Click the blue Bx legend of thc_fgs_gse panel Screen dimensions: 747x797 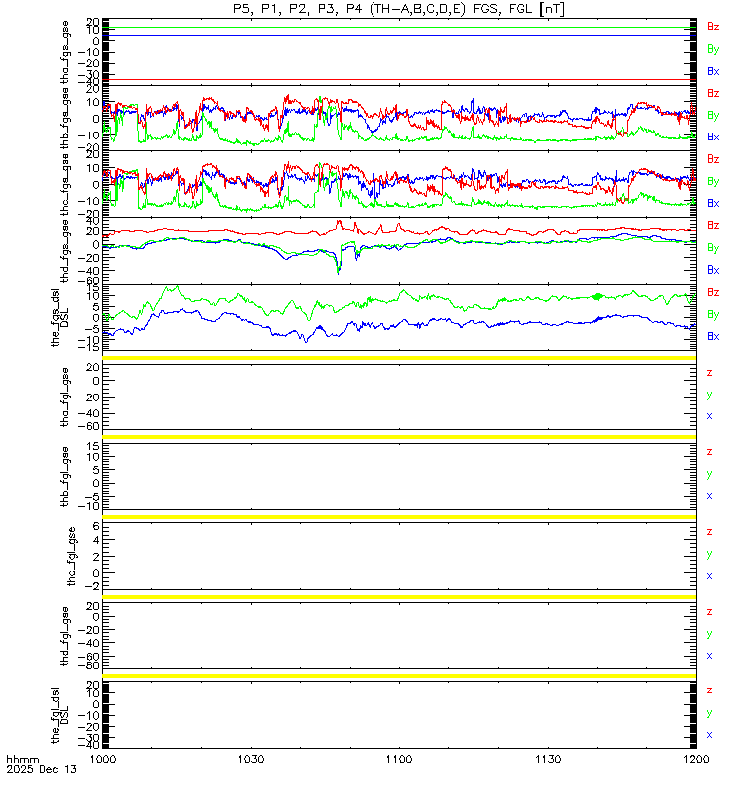tap(713, 204)
